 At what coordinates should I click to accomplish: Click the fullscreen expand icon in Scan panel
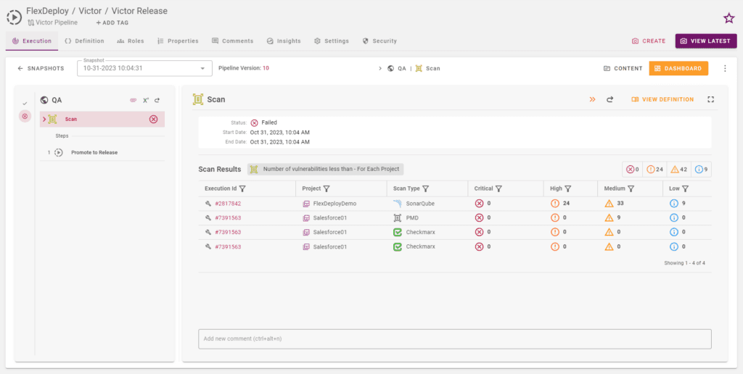point(710,99)
